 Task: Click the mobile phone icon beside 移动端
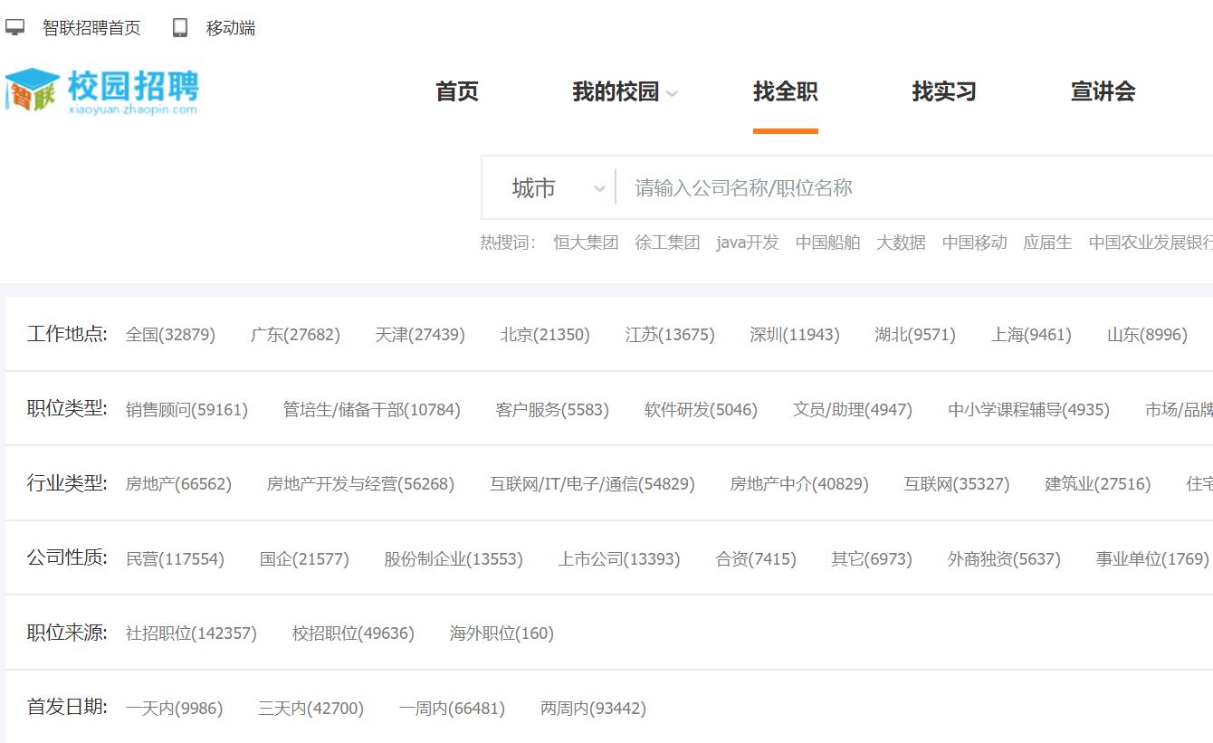(179, 28)
